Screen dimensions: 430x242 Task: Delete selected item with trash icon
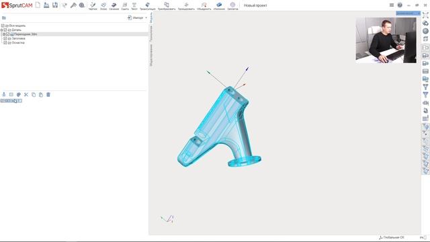click(x=48, y=95)
